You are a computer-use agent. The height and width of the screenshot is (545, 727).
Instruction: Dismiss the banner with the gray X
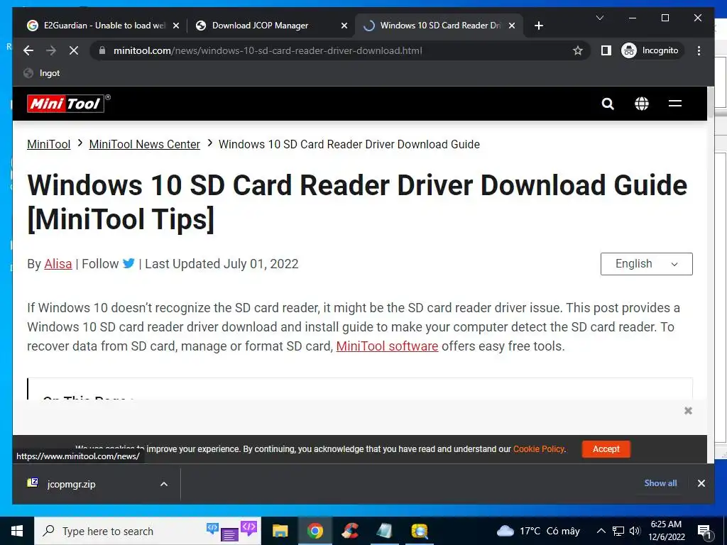(x=688, y=411)
